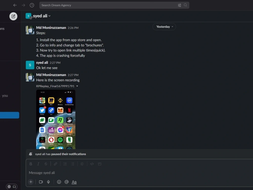The image size is (253, 190).
Task: View conversation history via the clock icon
Action: 32,5
